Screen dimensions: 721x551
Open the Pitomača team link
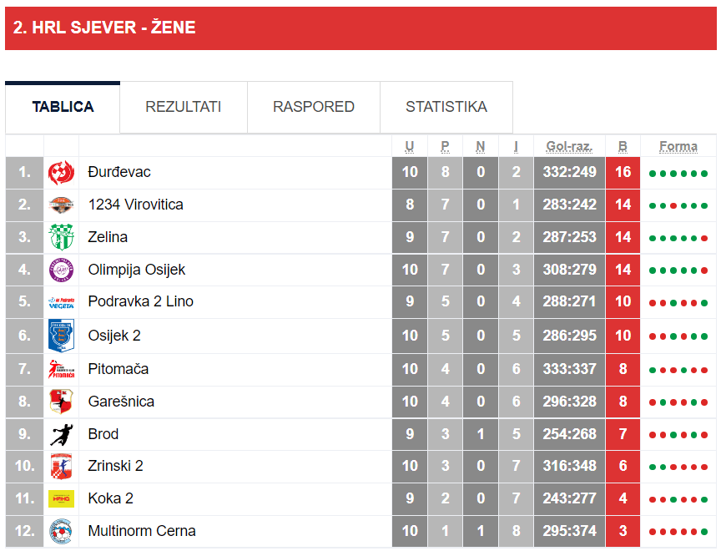pyautogui.click(x=118, y=369)
